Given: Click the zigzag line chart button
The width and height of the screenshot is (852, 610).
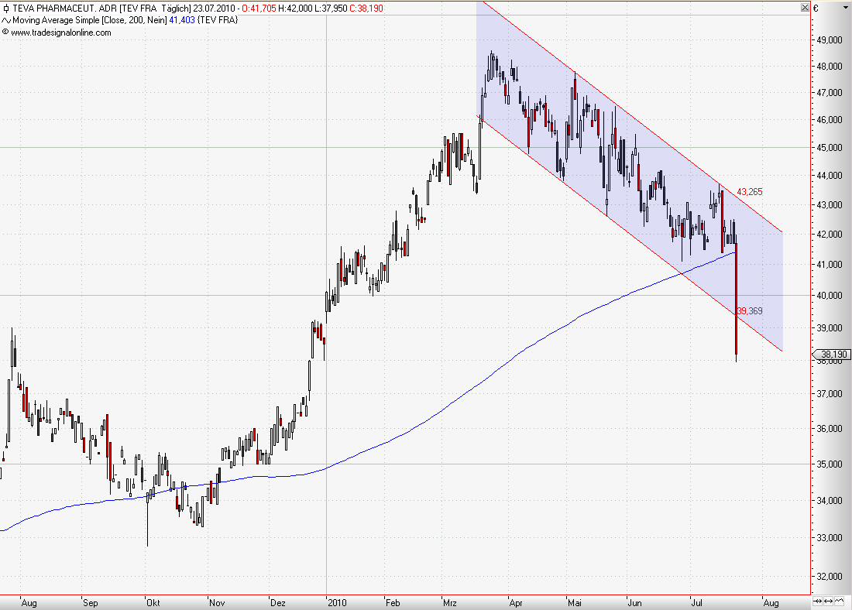Looking at the screenshot, I should tap(840, 601).
